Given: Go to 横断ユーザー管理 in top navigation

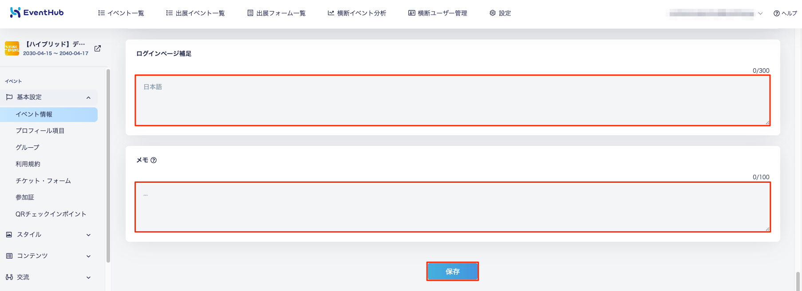Looking at the screenshot, I should click(x=438, y=13).
